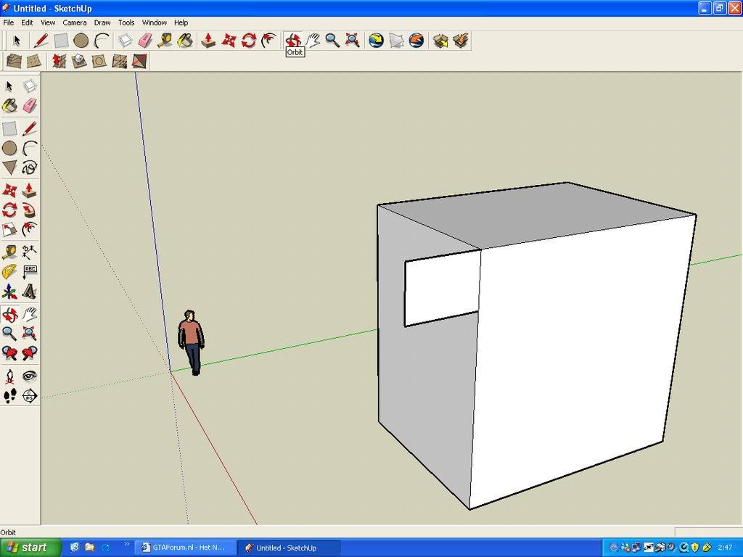Open the File menu
The height and width of the screenshot is (557, 743).
click(9, 22)
